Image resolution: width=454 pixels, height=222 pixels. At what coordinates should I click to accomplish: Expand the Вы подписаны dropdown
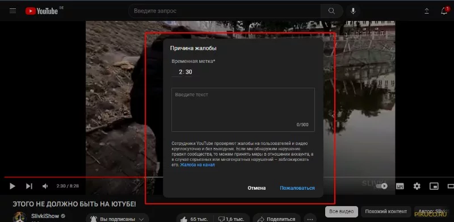pos(117,219)
